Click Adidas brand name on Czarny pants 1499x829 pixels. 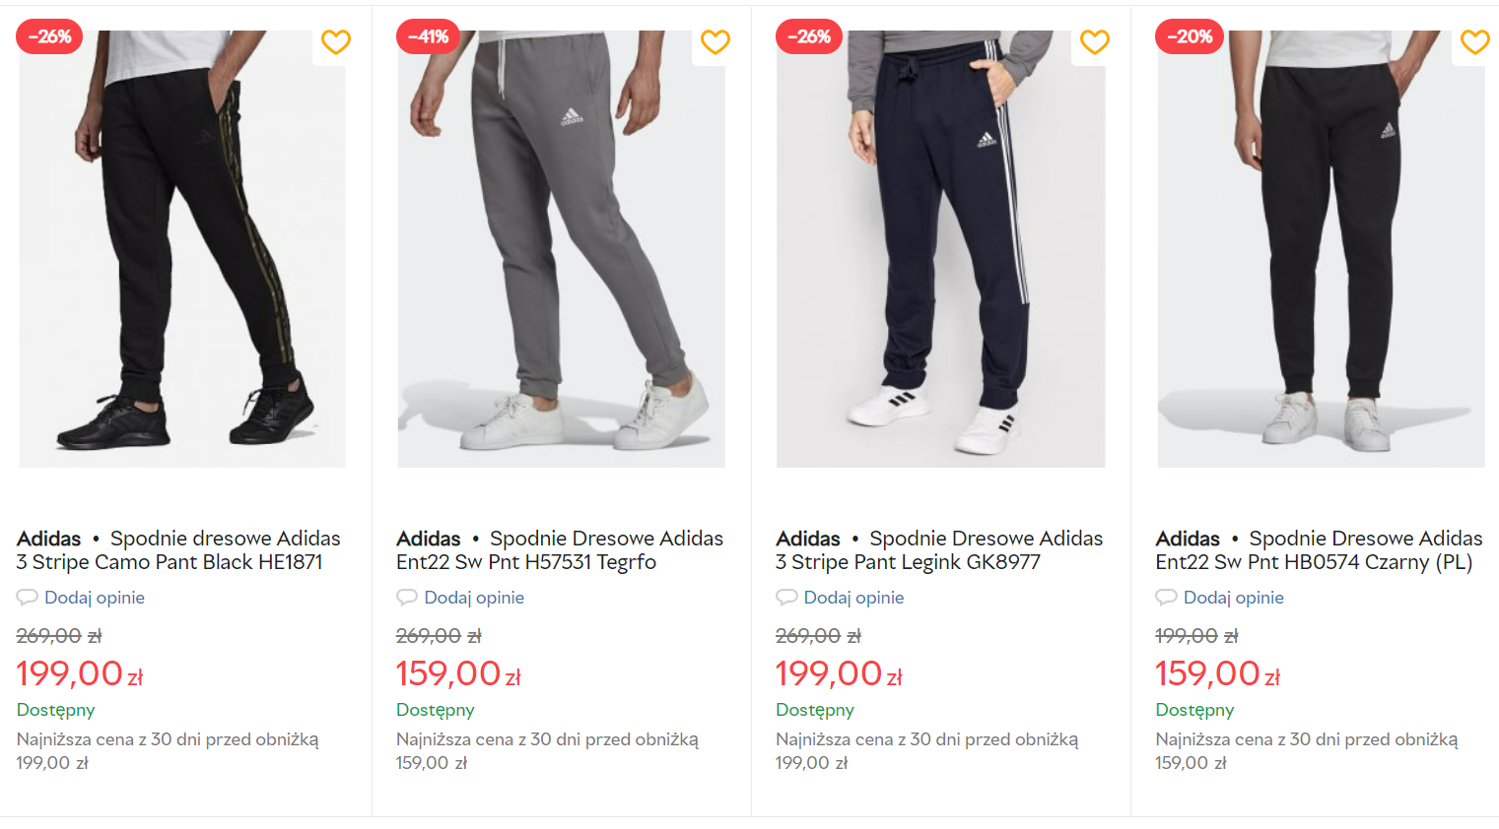point(1188,539)
